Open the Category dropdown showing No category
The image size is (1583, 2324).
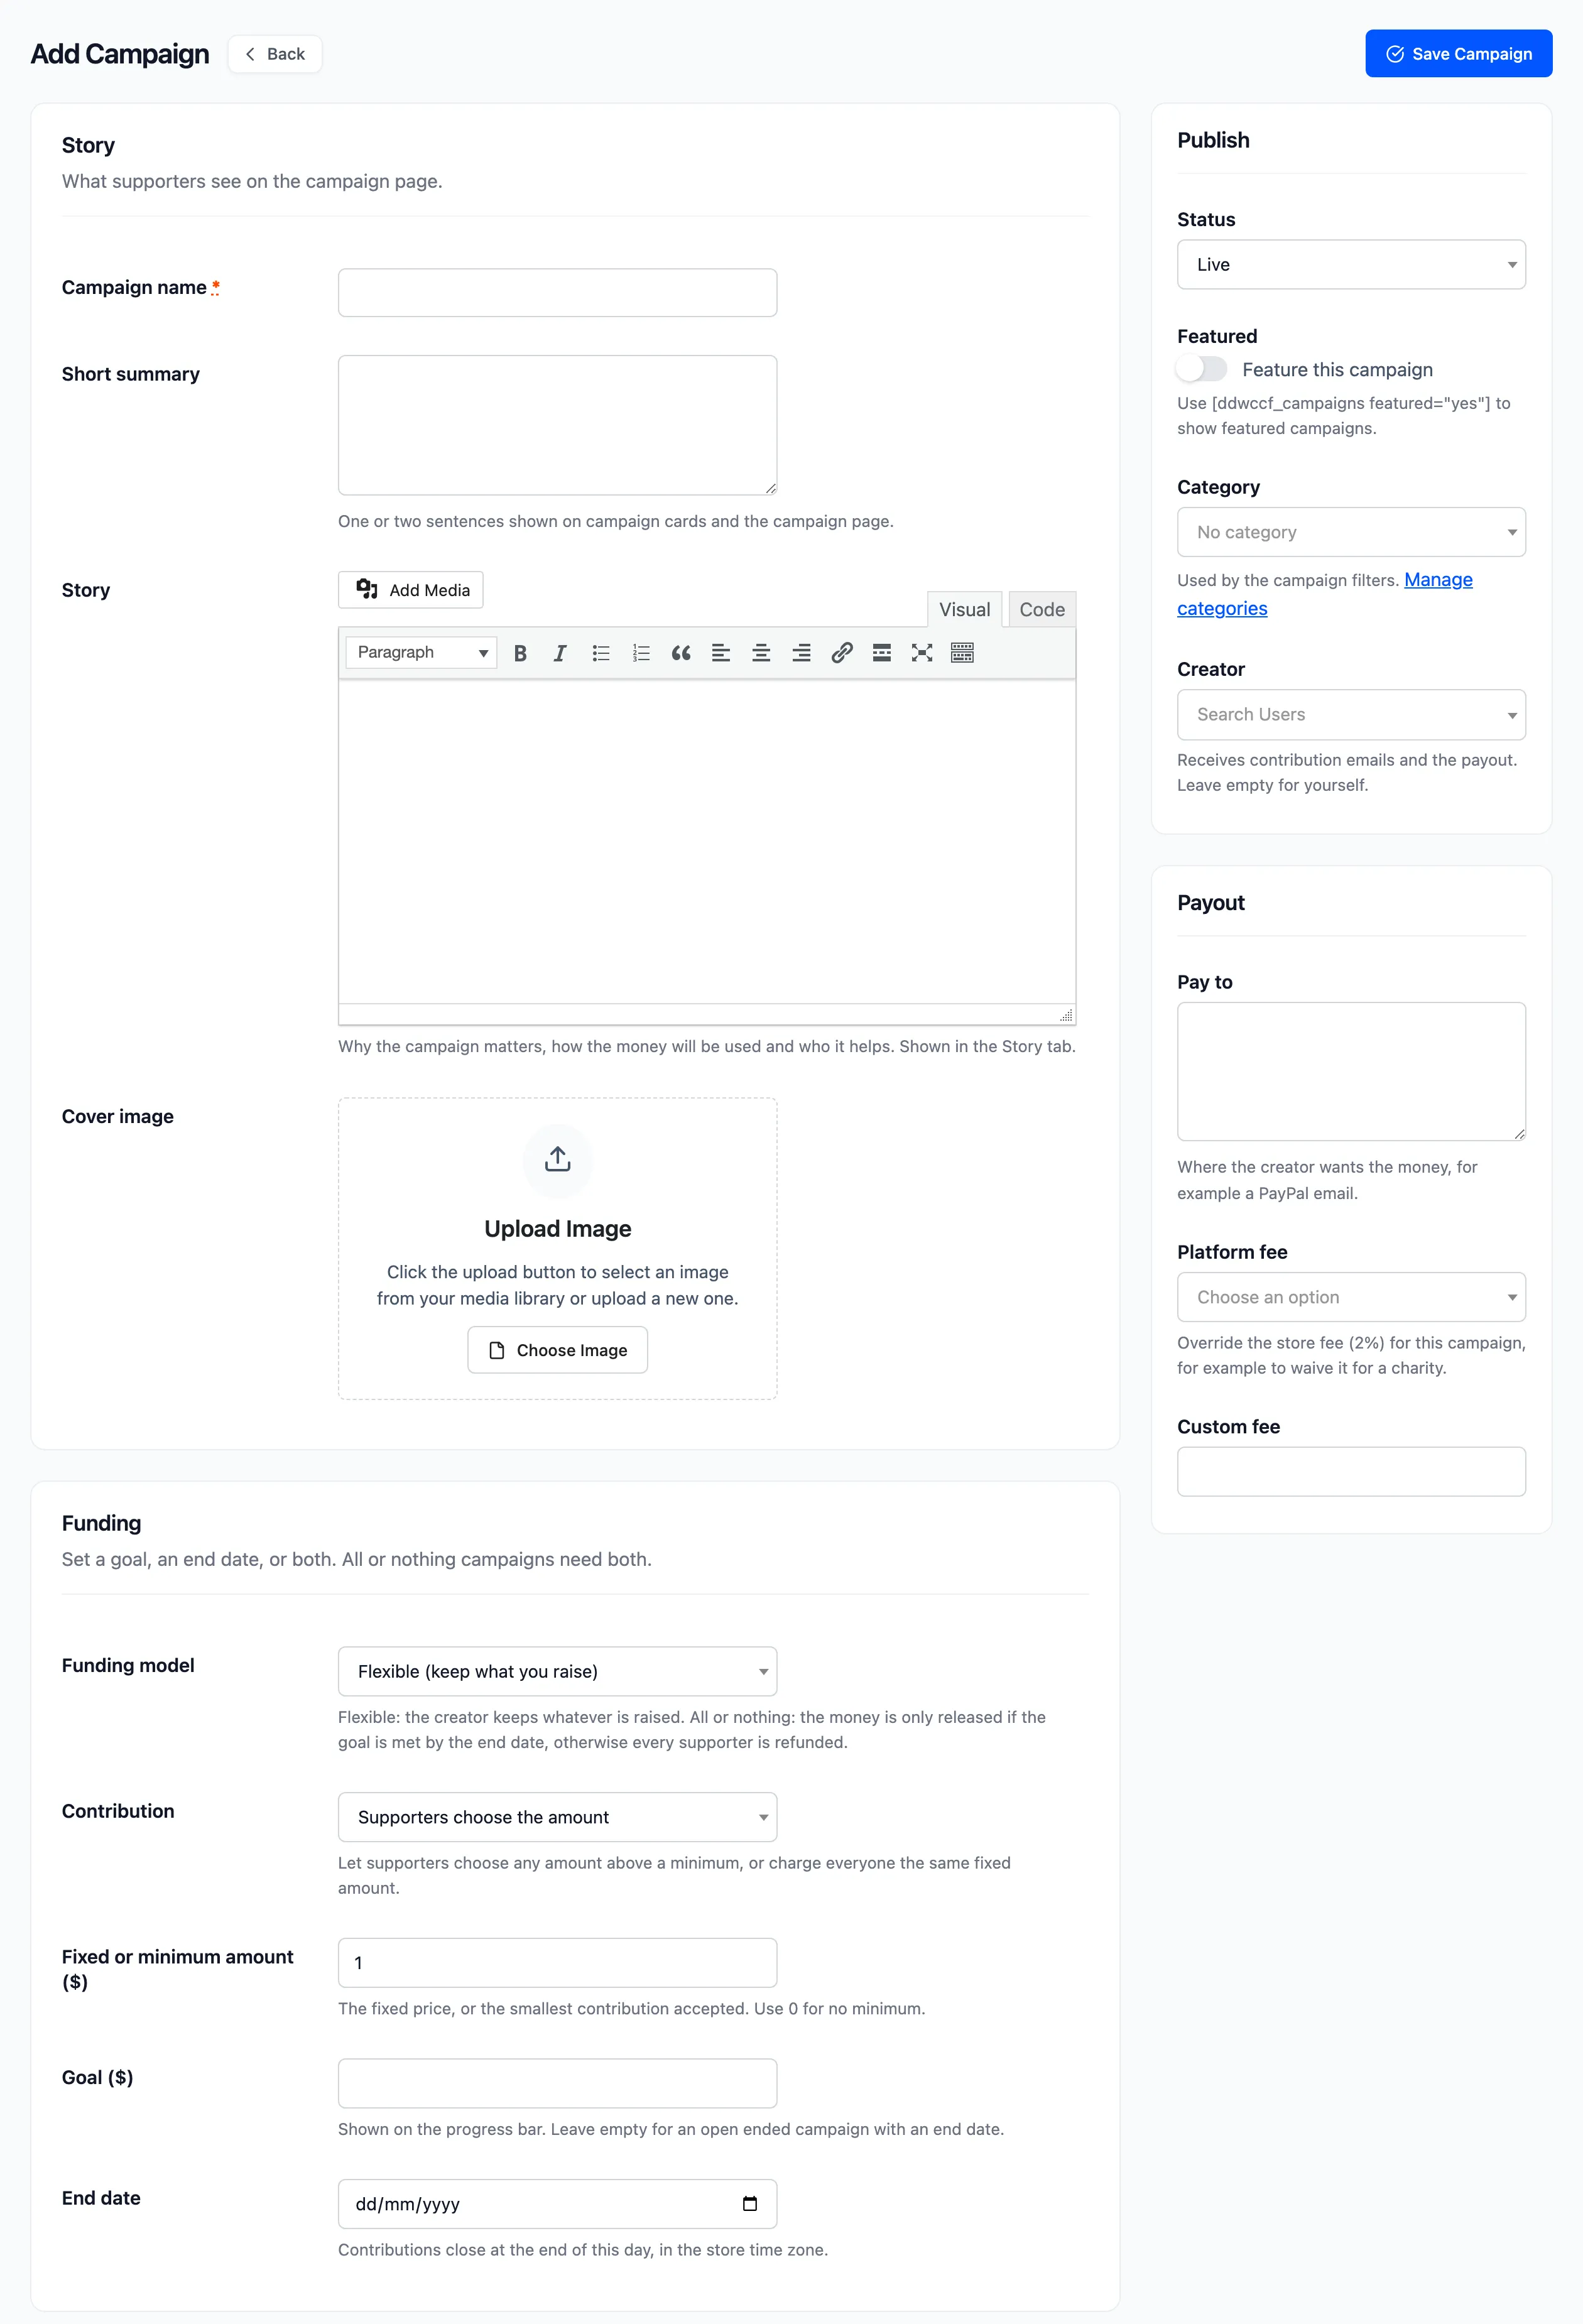pos(1351,532)
